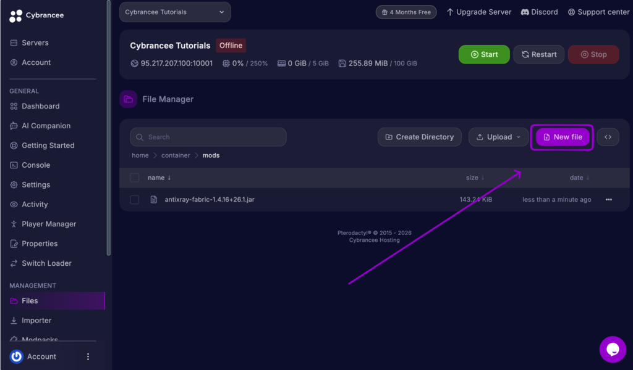
Task: Open the Discord link
Action: (x=539, y=12)
